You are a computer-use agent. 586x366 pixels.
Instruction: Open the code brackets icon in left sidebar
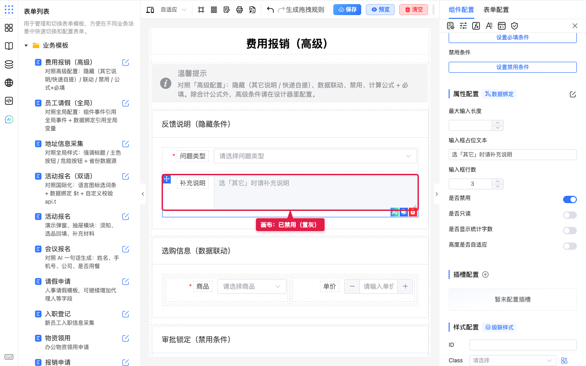point(9,101)
